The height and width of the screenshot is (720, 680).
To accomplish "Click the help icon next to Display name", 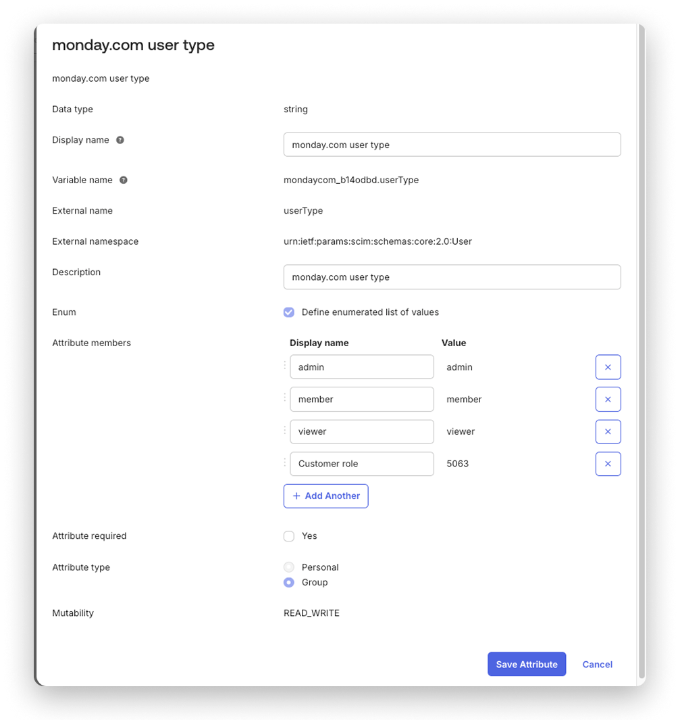I will coord(120,140).
